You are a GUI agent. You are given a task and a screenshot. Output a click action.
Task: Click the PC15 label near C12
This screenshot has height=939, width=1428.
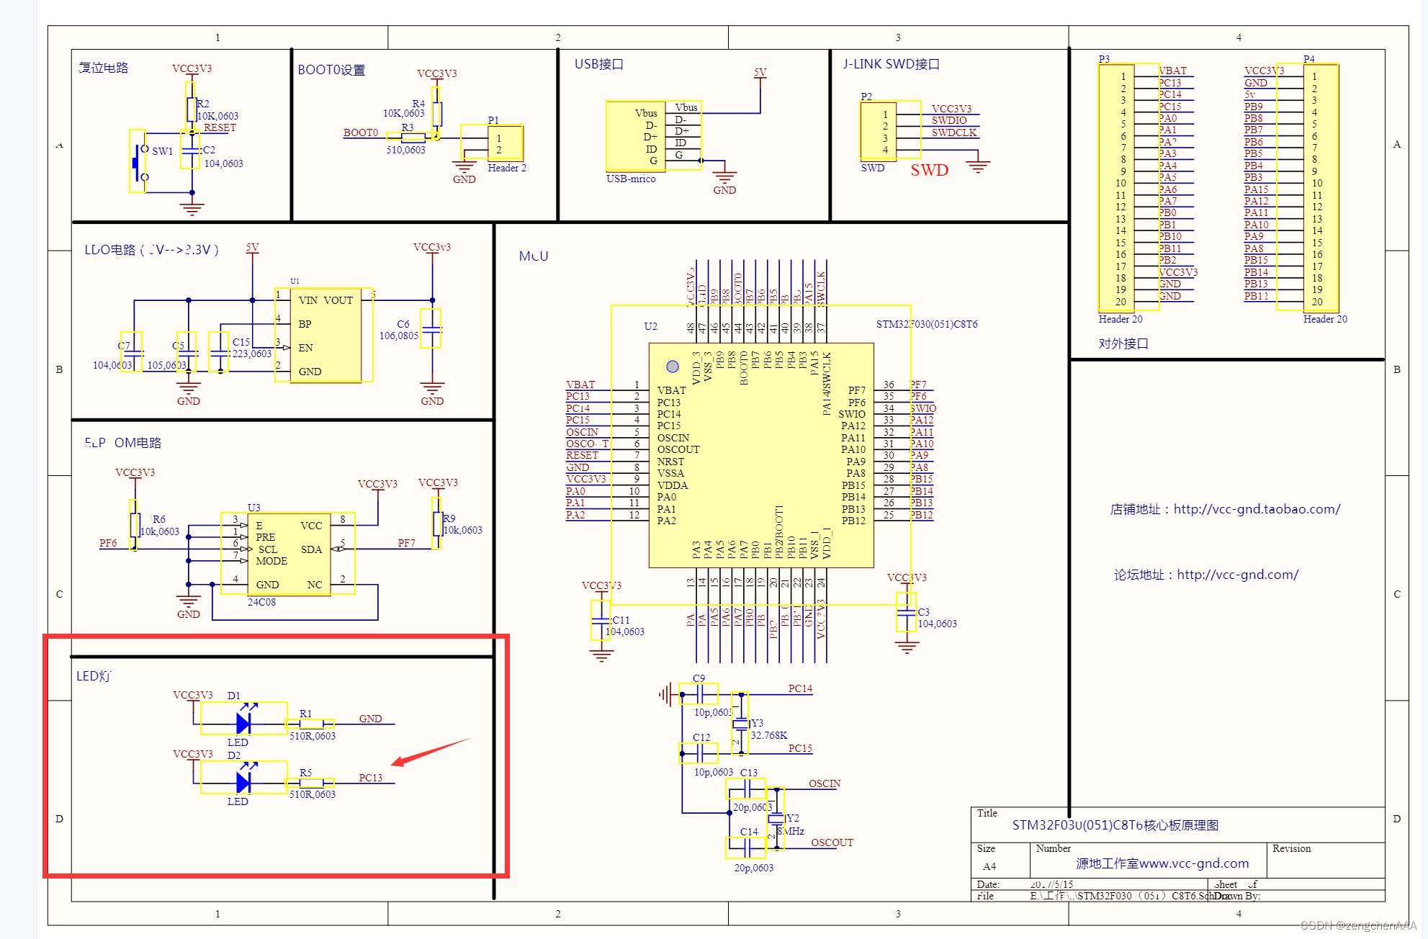point(800,748)
